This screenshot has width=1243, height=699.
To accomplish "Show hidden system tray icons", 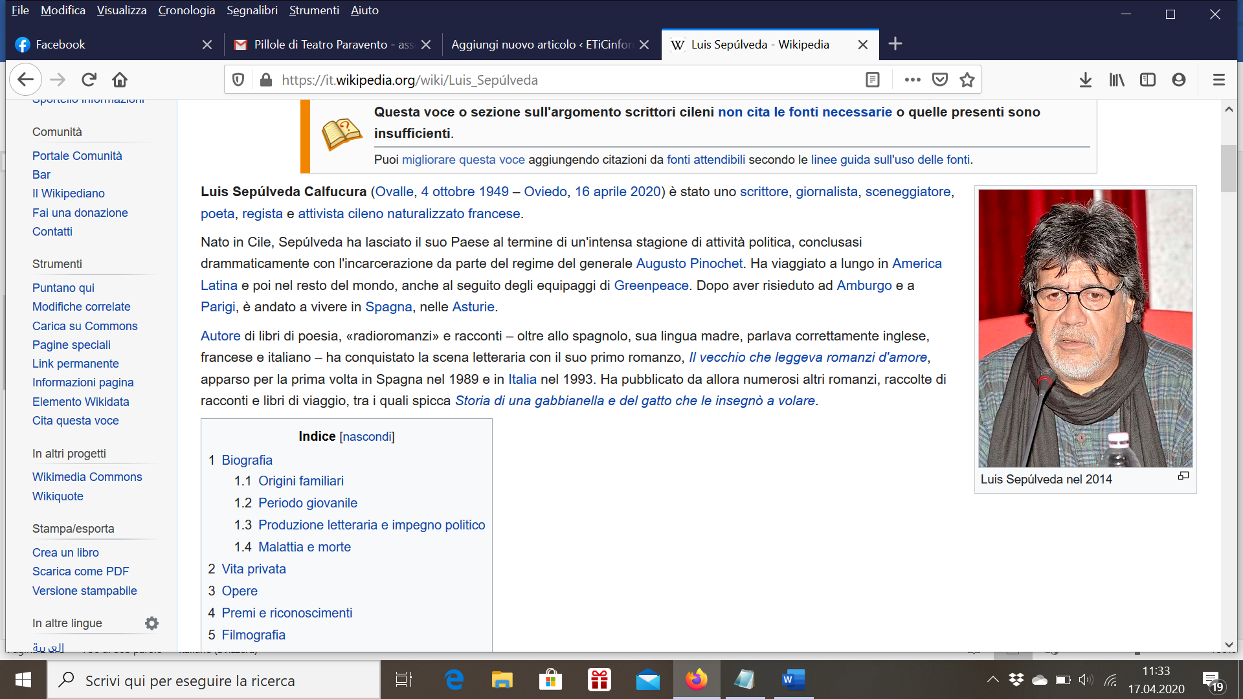I will [992, 680].
